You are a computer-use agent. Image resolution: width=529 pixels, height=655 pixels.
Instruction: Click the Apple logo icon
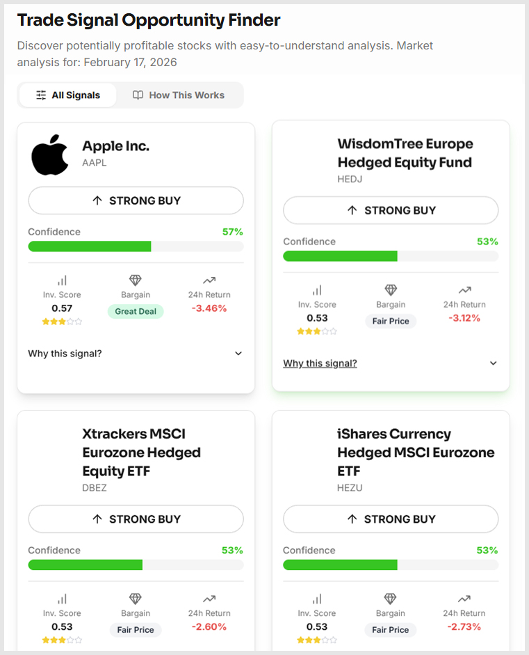point(50,155)
